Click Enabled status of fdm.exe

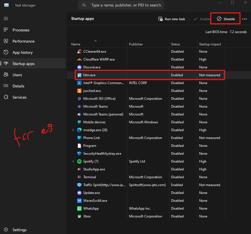coord(177,75)
